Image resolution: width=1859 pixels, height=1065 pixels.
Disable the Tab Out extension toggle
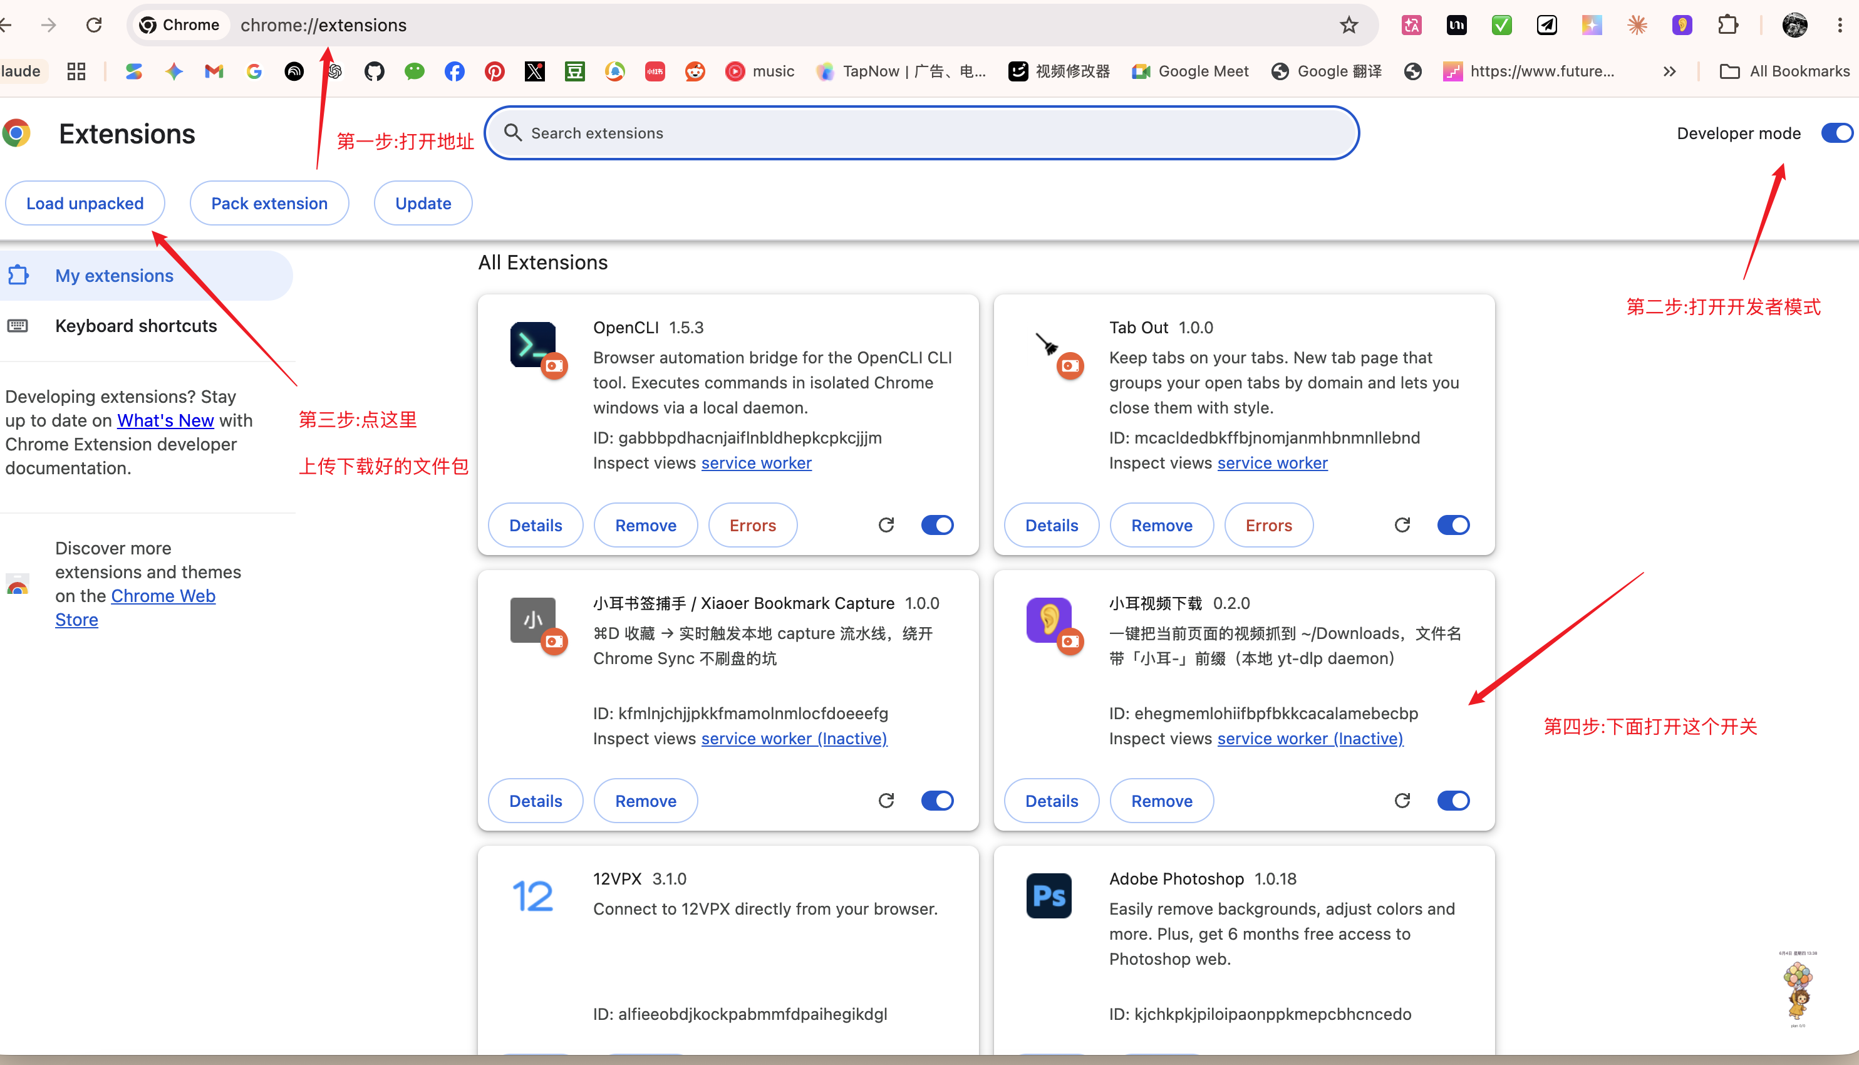pyautogui.click(x=1453, y=525)
